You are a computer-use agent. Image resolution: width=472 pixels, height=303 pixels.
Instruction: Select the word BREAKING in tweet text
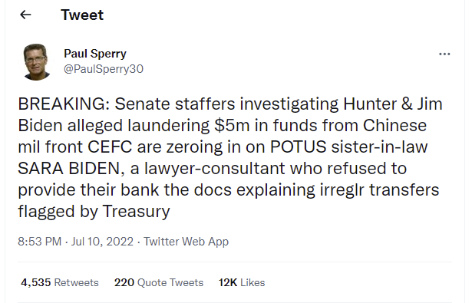[x=61, y=104]
